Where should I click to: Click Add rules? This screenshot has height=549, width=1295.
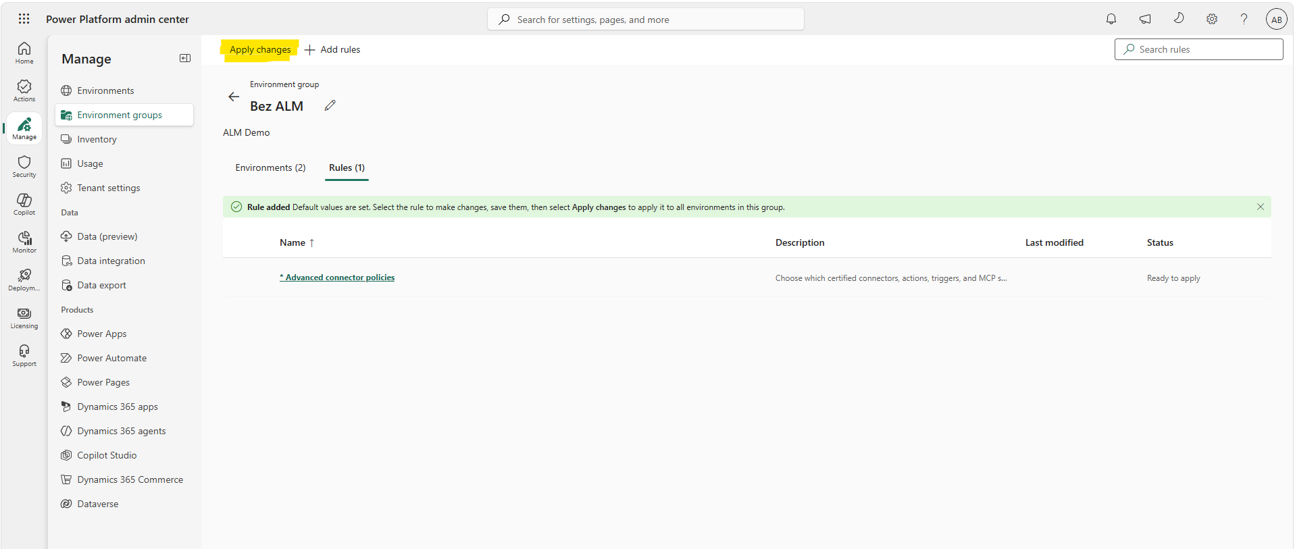click(332, 49)
